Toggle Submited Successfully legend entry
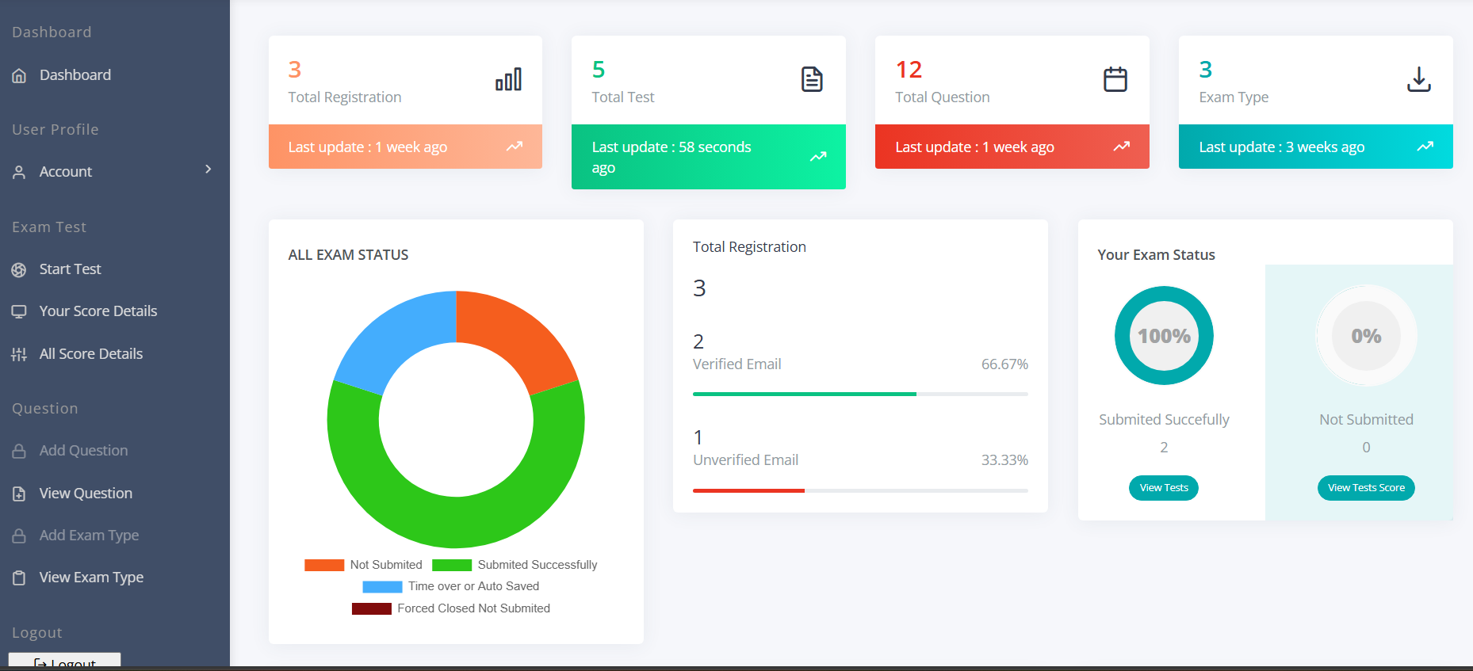This screenshot has height=671, width=1473. pyautogui.click(x=515, y=565)
